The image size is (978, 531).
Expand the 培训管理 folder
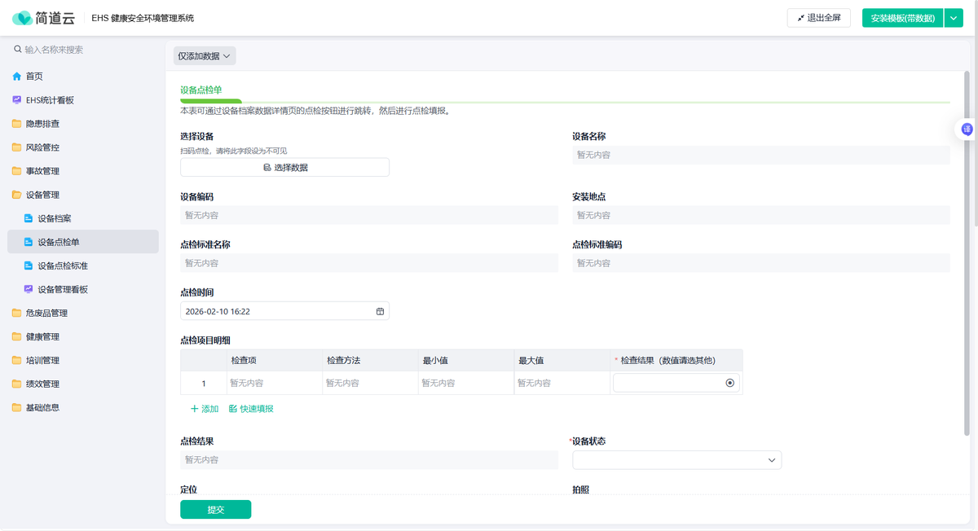[x=82, y=360]
